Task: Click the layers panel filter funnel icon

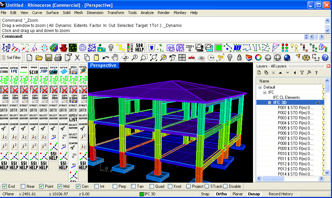Action: coord(302,73)
